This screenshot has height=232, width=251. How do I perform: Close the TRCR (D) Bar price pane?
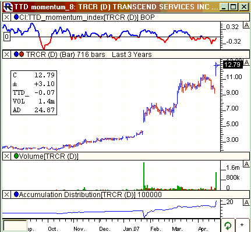(x=6, y=55)
